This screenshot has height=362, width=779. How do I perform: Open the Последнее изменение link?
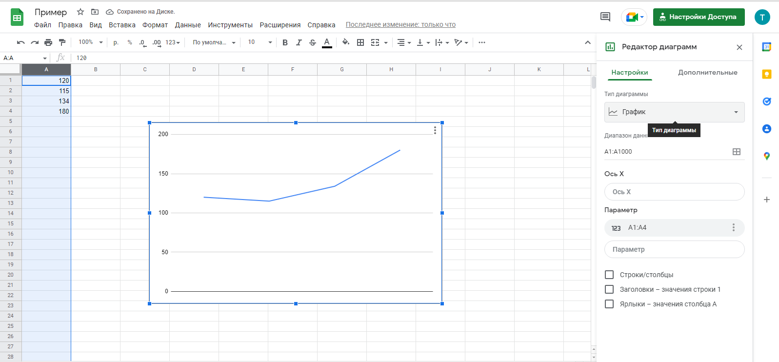point(400,25)
